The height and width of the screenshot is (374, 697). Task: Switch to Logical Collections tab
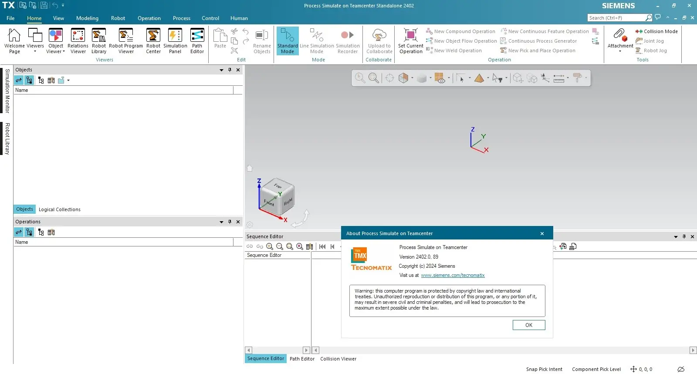pos(60,209)
